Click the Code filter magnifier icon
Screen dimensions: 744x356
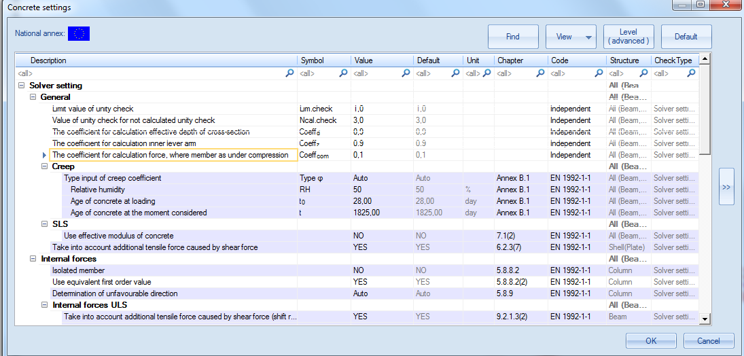point(599,73)
